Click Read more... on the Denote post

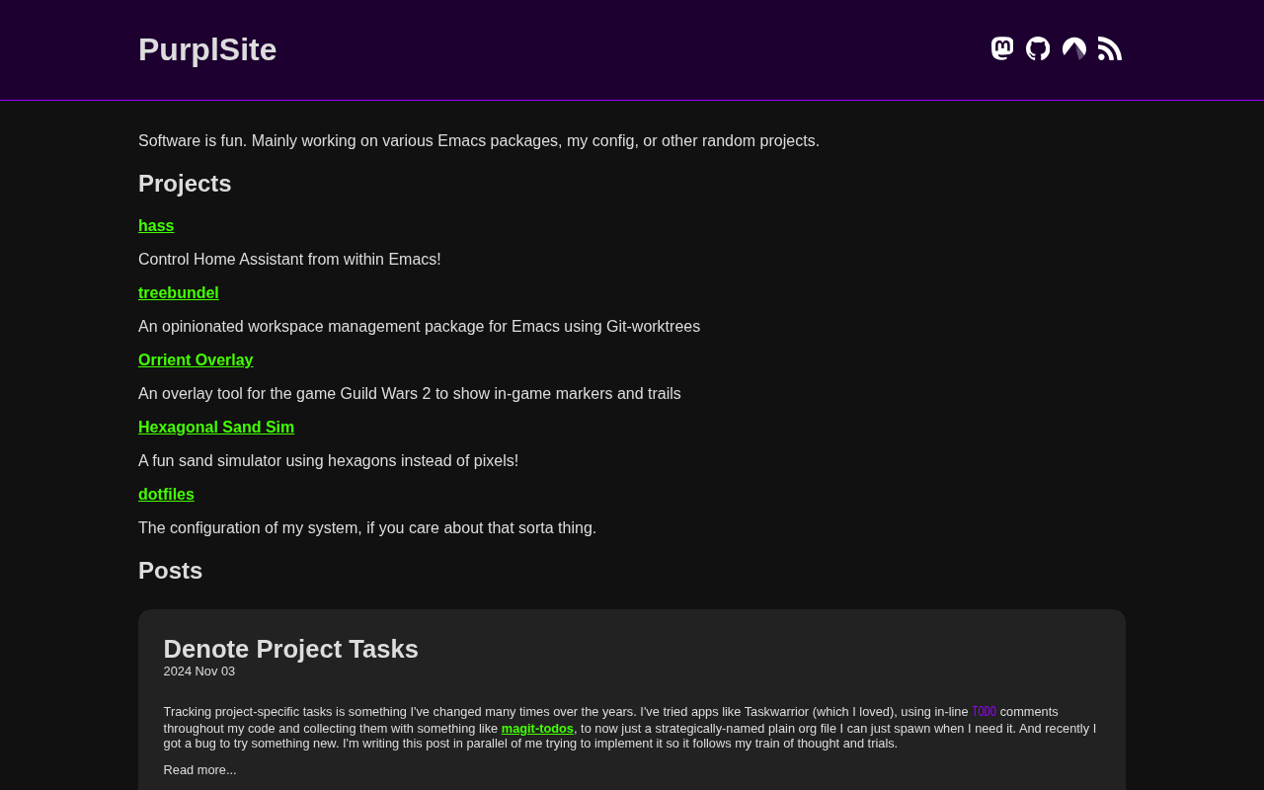point(199,770)
